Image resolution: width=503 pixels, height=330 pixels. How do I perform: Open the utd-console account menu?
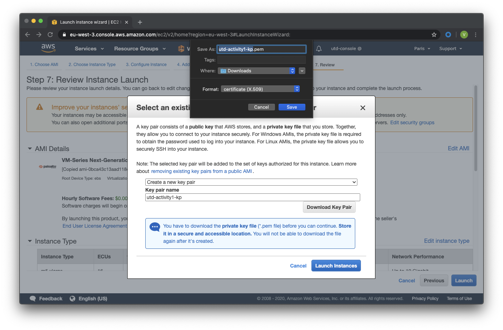pos(346,49)
